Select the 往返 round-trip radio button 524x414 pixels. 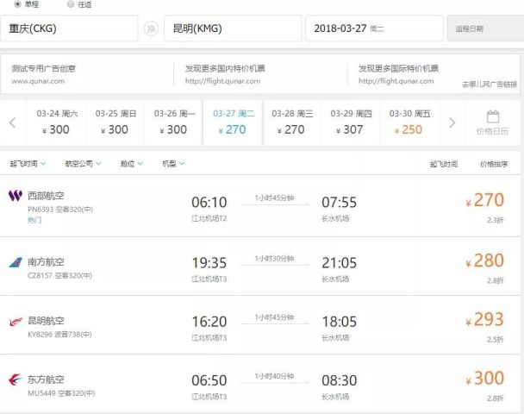(71, 4)
